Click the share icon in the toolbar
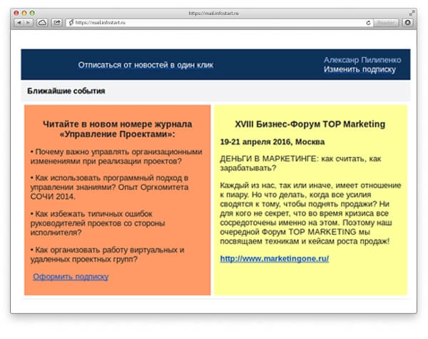This screenshot has width=428, height=339. [x=57, y=23]
